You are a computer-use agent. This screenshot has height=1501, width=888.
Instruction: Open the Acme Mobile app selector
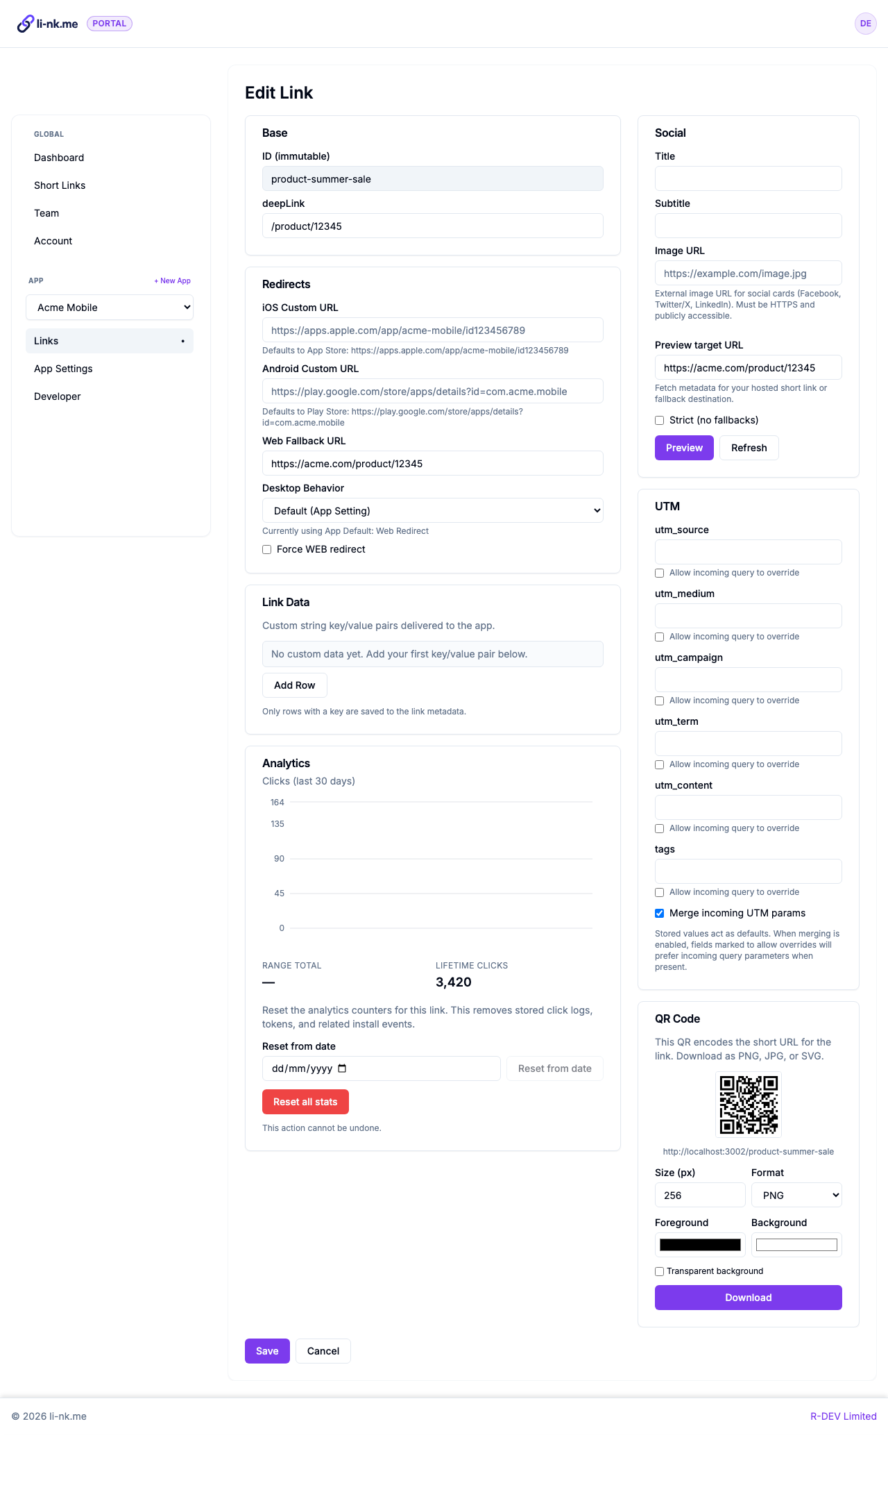(109, 307)
